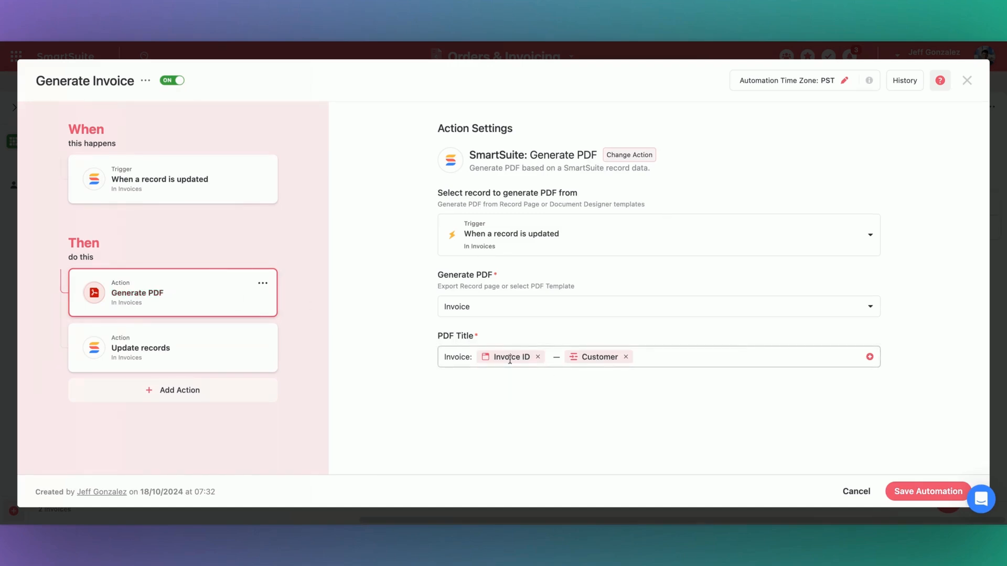
Task: Click the SmartSuite icon in the trigger card
Action: point(94,179)
